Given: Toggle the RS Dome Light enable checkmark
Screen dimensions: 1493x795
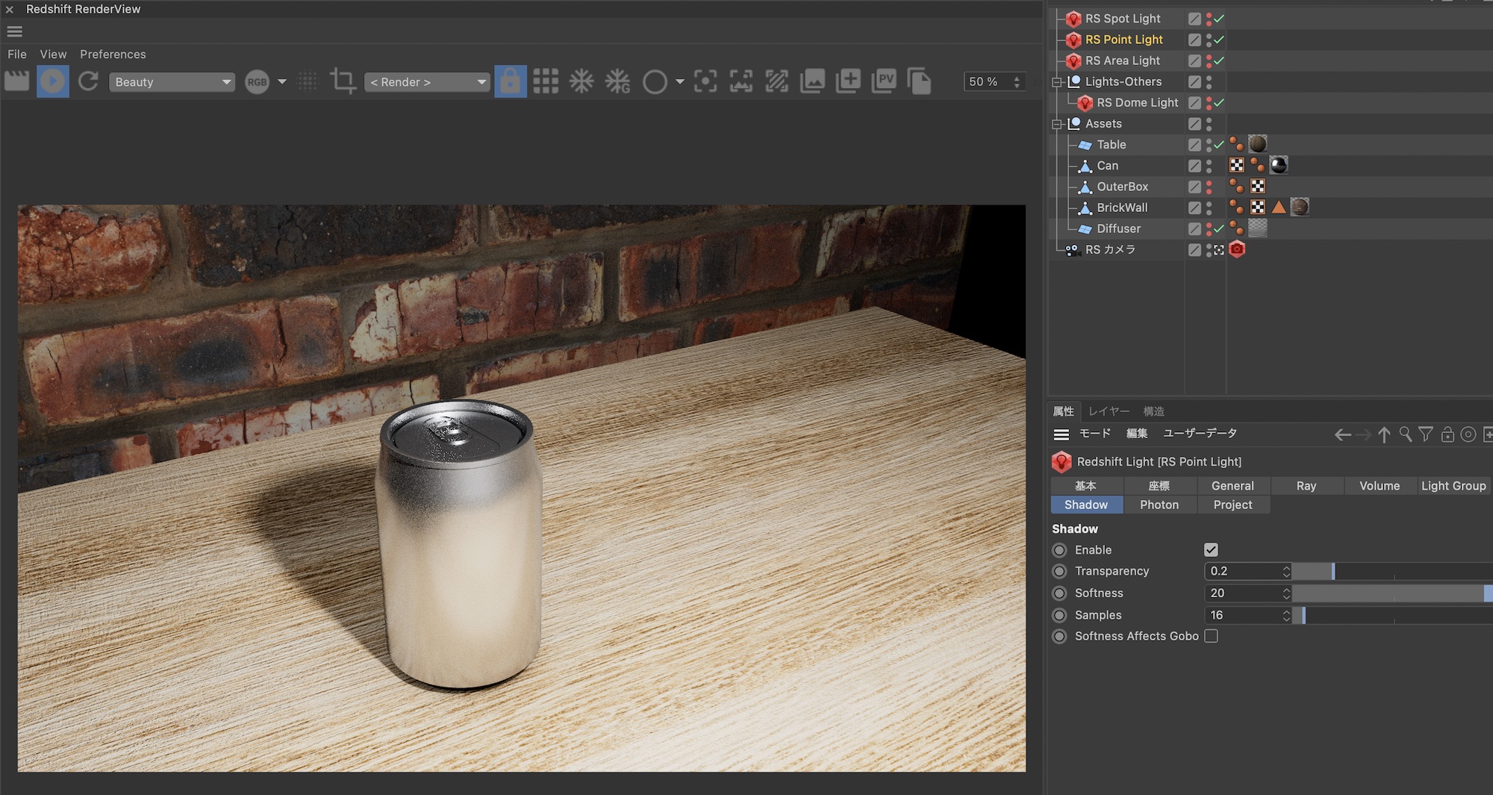Looking at the screenshot, I should click(1219, 103).
